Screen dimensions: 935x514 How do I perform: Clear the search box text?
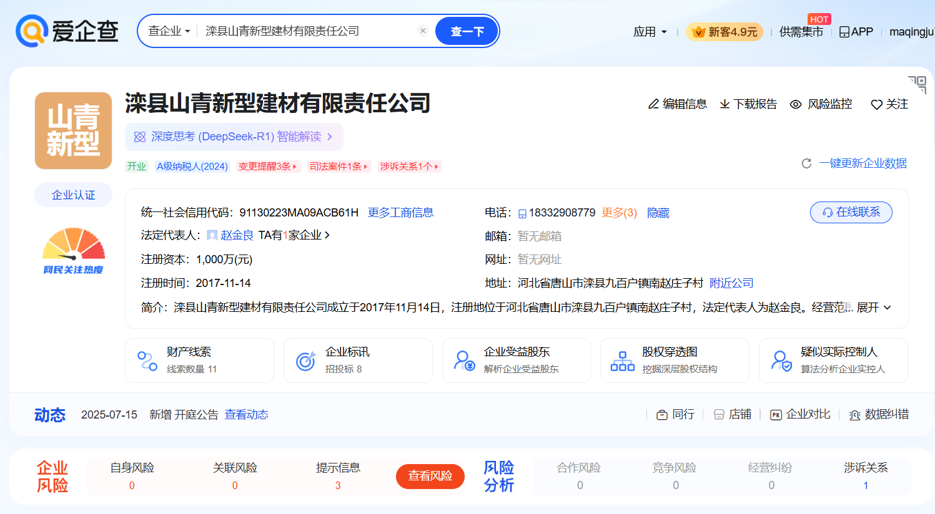423,31
